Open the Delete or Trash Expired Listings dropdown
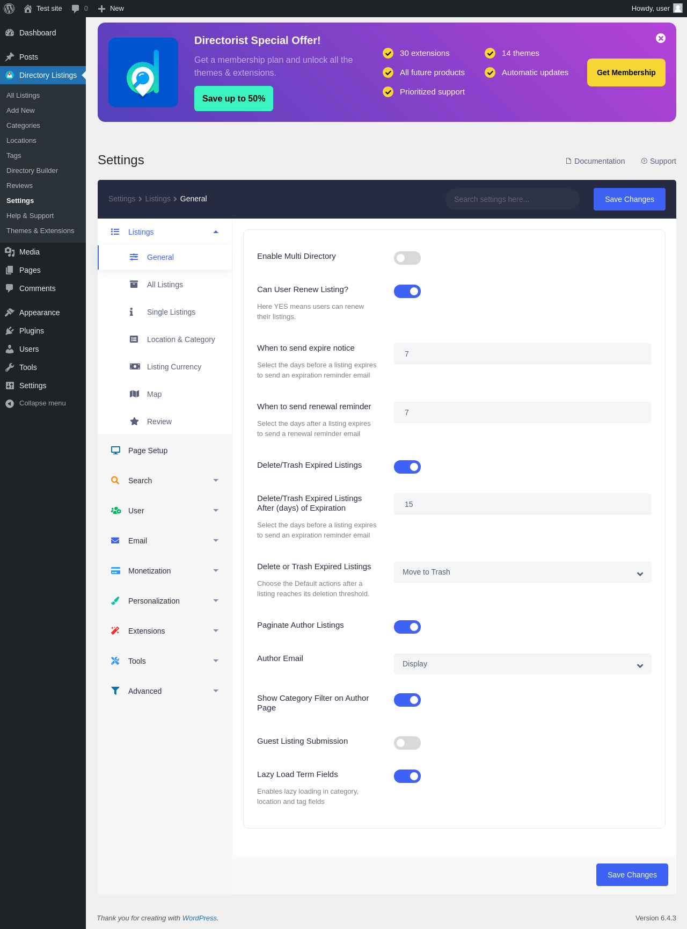Image resolution: width=687 pixels, height=929 pixels. [523, 572]
